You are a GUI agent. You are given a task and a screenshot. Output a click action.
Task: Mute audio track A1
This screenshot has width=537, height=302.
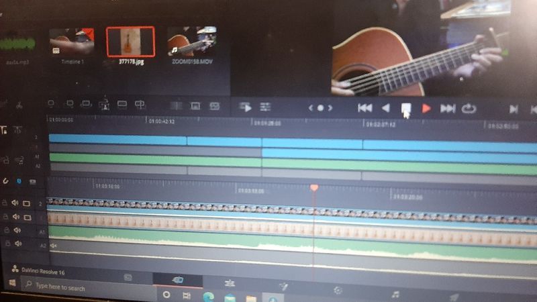click(x=17, y=230)
